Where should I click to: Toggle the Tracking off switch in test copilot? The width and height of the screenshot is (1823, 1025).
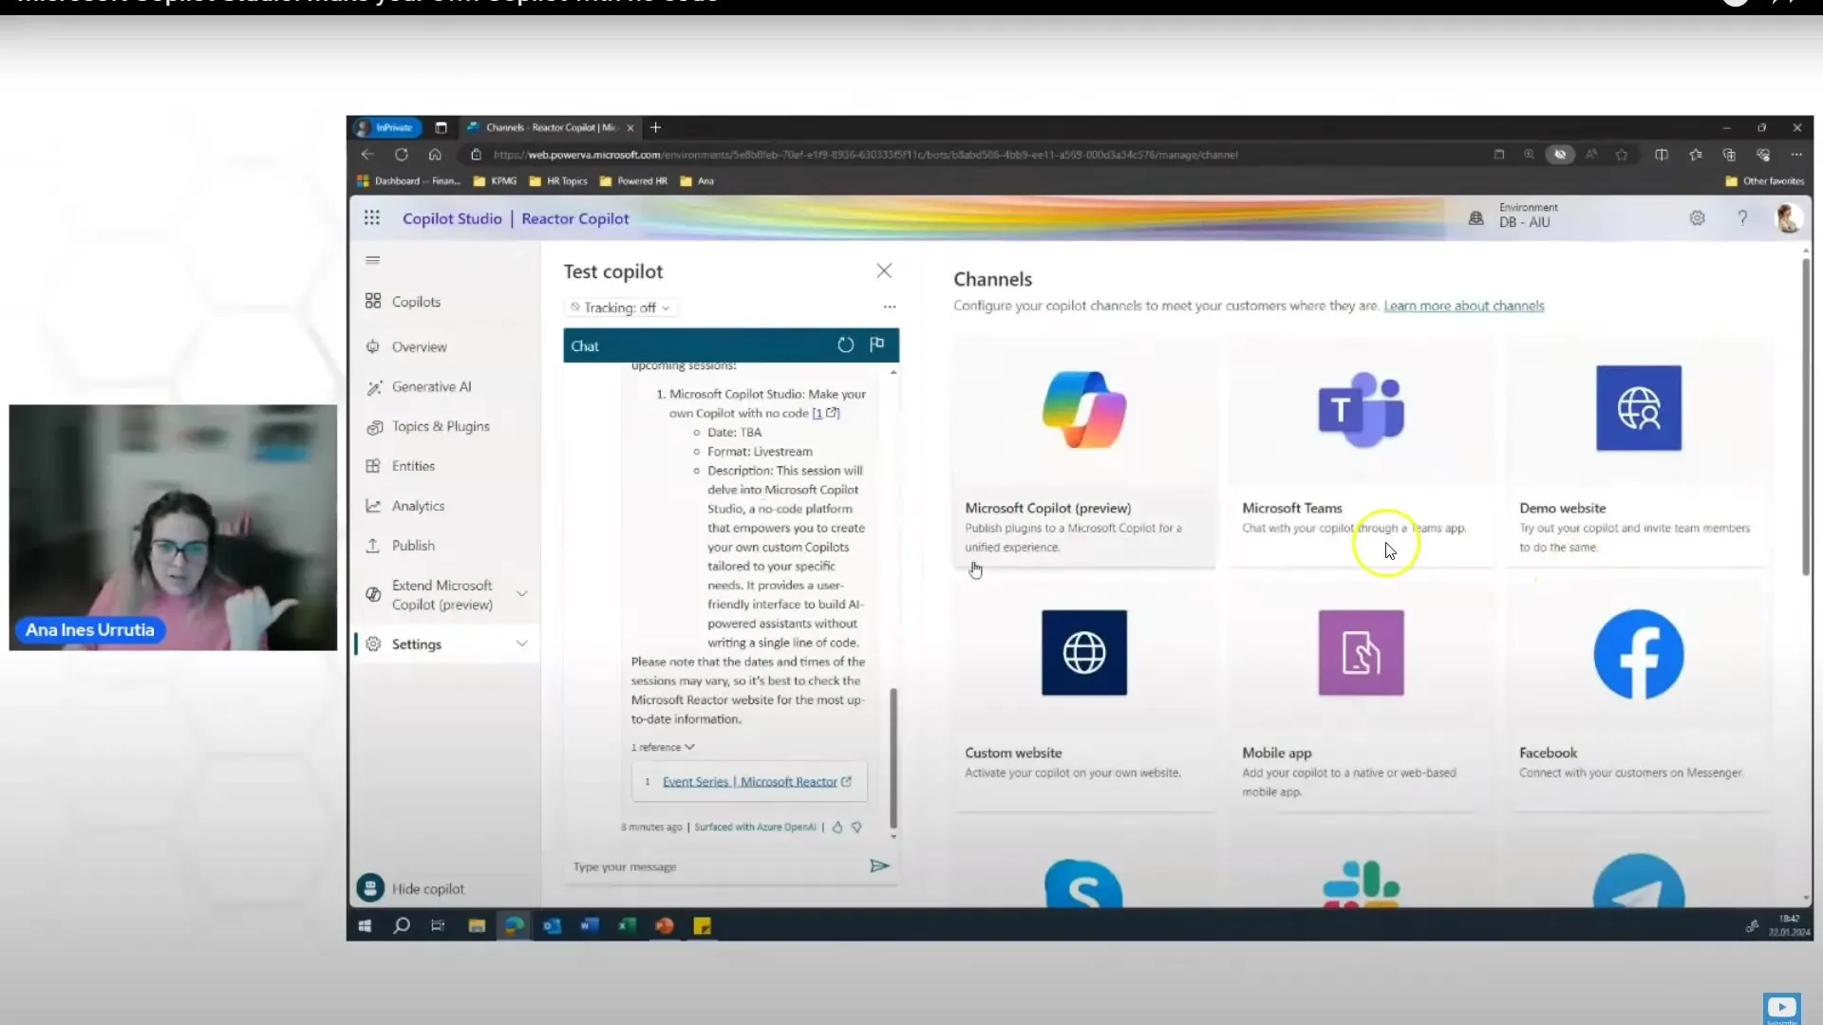pos(618,306)
